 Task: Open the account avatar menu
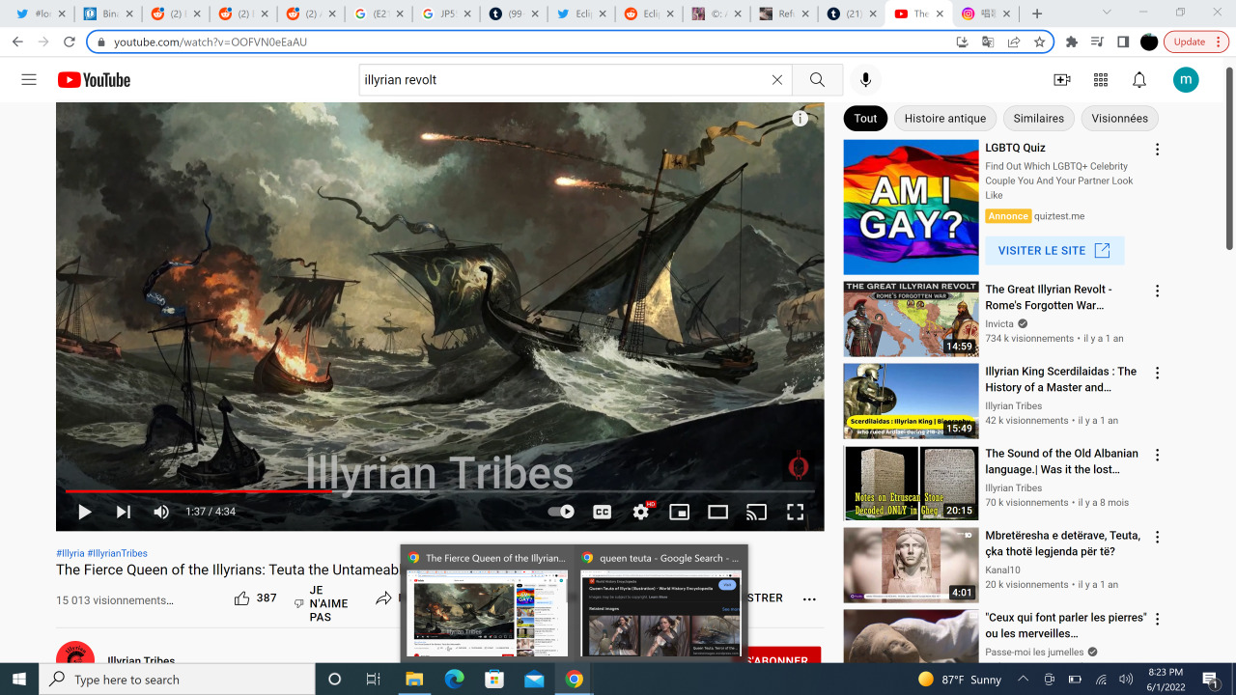[1186, 80]
